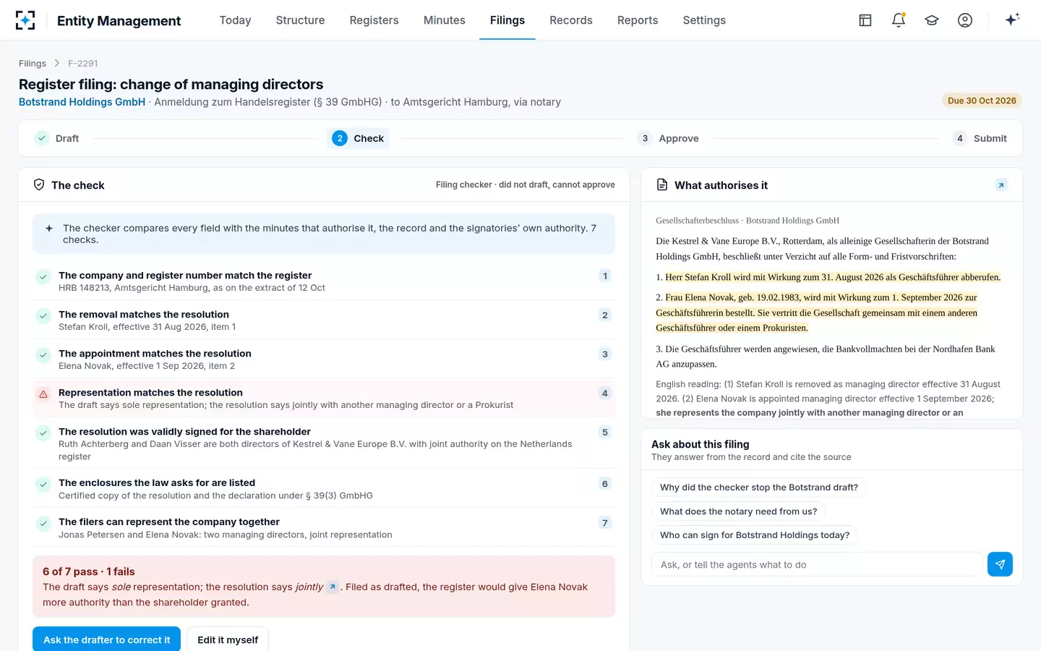Open Botstrand Holdings GmbH entity link
The image size is (1041, 651).
82,102
